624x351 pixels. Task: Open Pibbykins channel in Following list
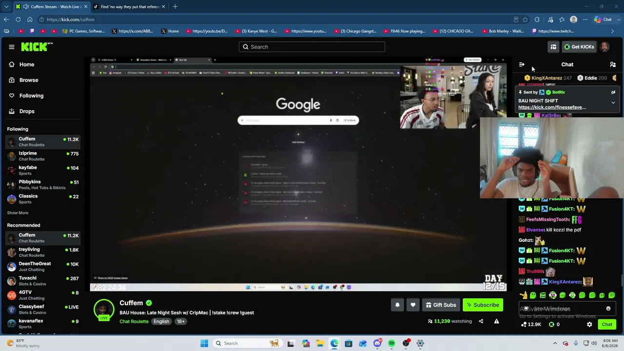pyautogui.click(x=43, y=184)
